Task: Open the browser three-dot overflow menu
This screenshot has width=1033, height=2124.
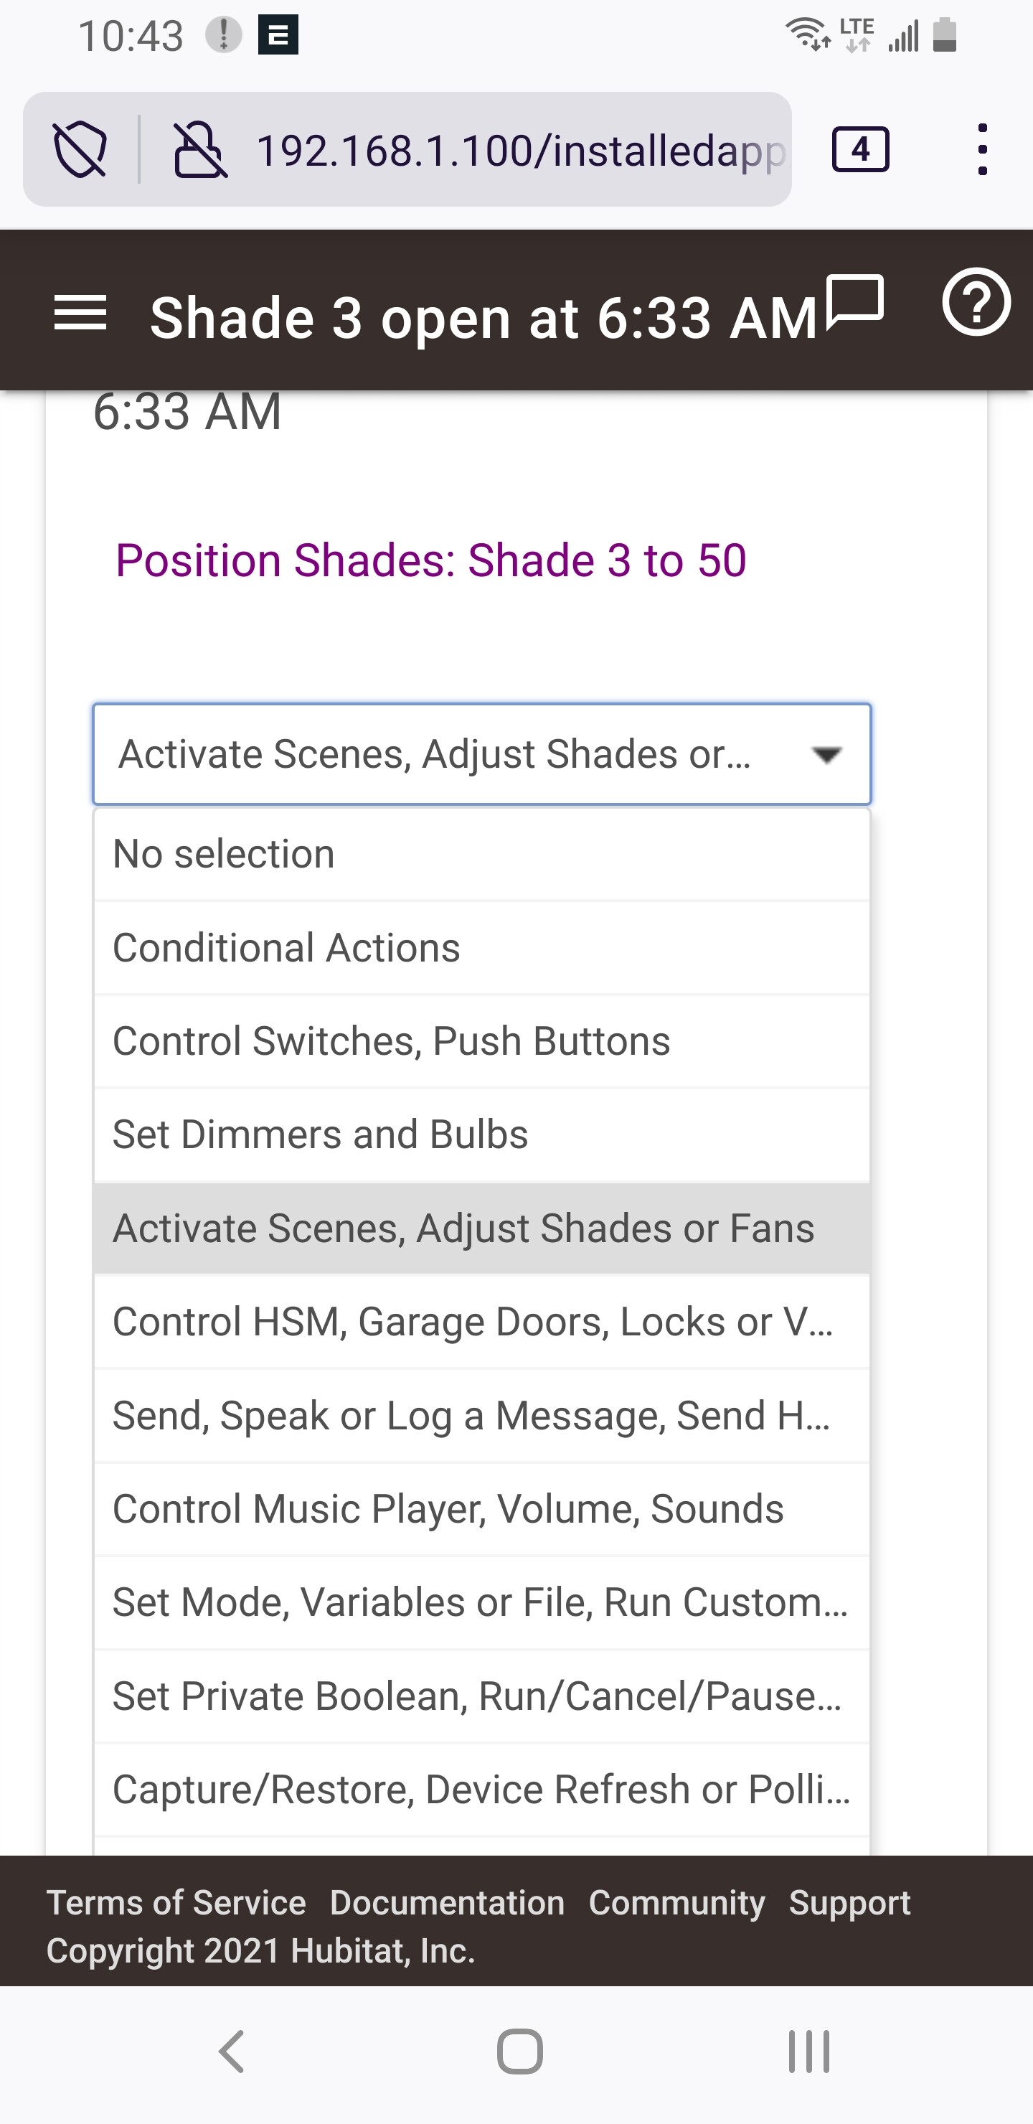Action: click(x=982, y=149)
